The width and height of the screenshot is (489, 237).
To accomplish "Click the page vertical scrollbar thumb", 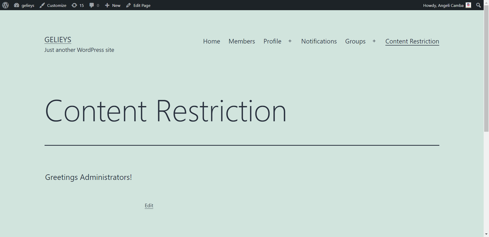I will [x=486, y=69].
